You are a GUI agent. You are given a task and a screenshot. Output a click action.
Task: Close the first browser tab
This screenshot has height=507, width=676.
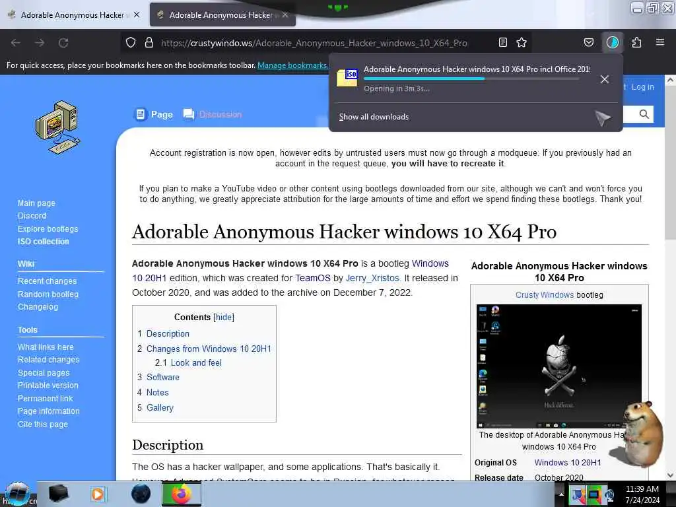click(x=137, y=15)
